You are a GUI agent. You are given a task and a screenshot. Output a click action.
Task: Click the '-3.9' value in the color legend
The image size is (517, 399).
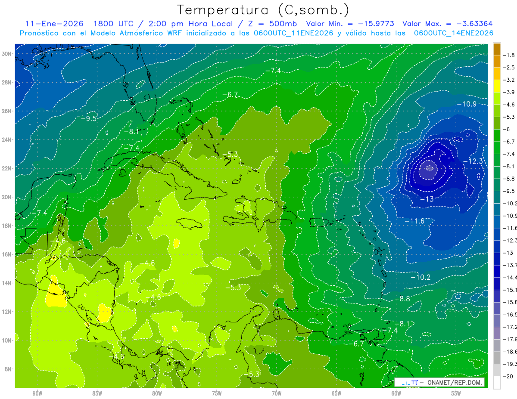point(510,93)
